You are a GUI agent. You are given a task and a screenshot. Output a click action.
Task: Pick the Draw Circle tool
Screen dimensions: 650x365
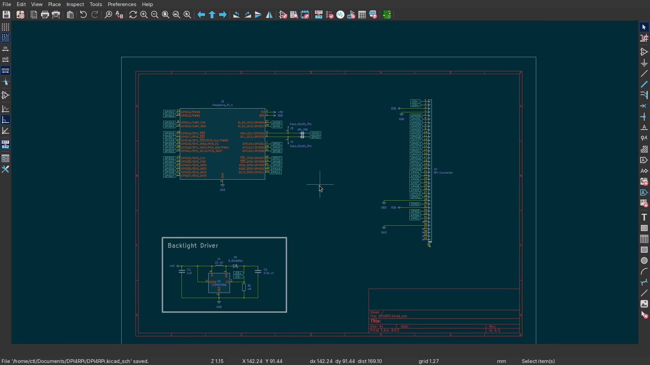click(644, 261)
